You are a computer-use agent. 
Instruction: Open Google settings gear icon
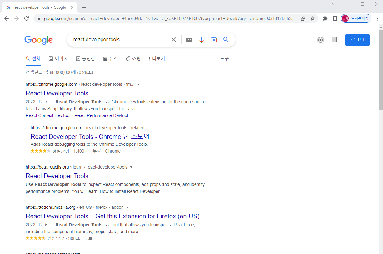click(321, 40)
